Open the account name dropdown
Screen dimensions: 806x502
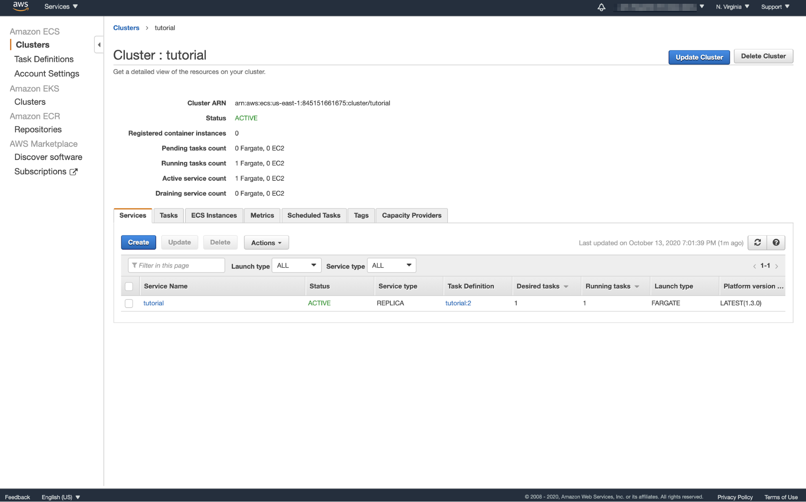coord(660,7)
